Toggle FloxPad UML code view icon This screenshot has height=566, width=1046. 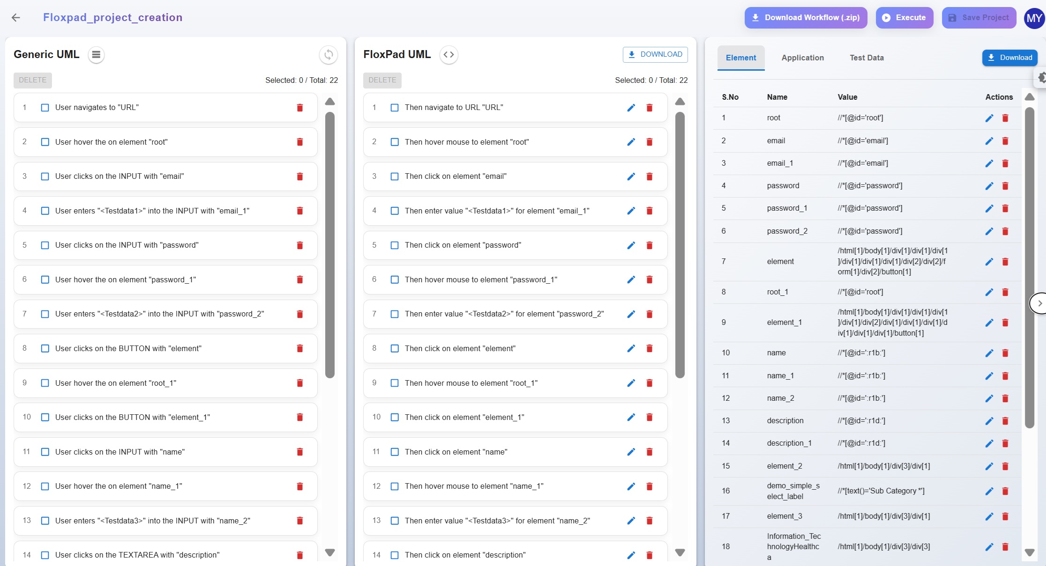(x=448, y=55)
